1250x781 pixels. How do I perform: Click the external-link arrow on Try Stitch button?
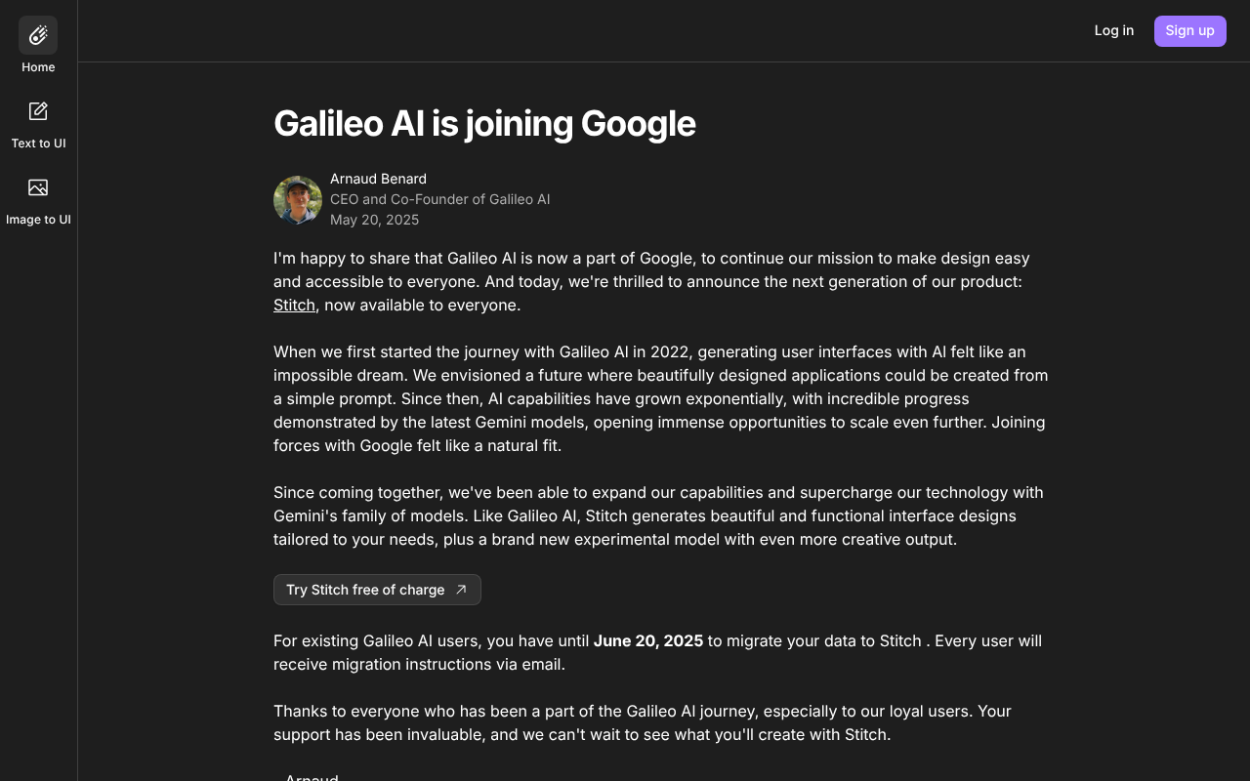coord(460,590)
